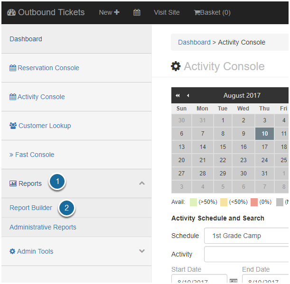Click the Start Date input field
The width and height of the screenshot is (290, 284).
click(199, 278)
